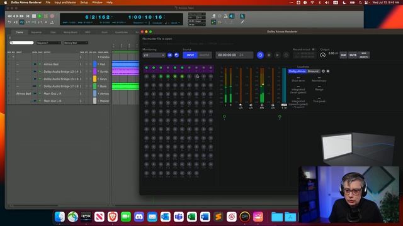Select MASTER as the Renderer source
The image size is (403, 226).
tap(205, 55)
